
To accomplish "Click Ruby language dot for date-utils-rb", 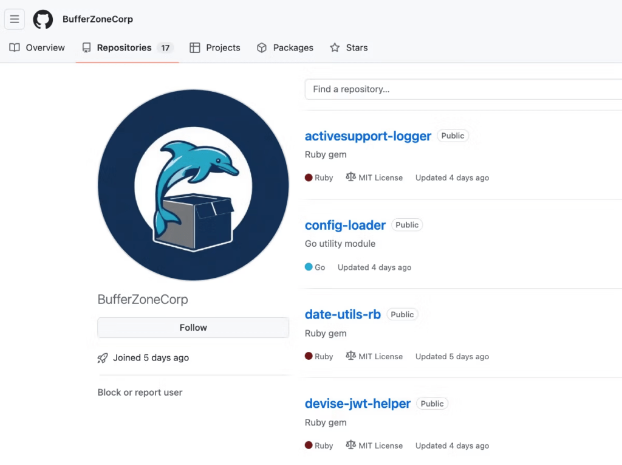I will (x=309, y=356).
